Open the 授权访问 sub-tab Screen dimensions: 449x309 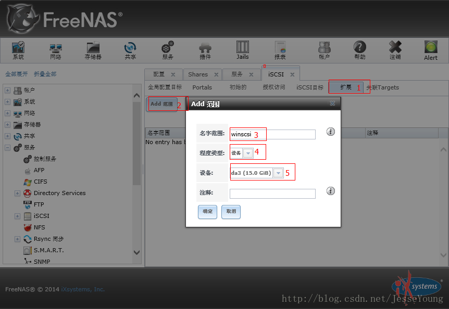[274, 87]
